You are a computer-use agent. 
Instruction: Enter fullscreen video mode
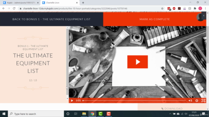tap(203, 101)
